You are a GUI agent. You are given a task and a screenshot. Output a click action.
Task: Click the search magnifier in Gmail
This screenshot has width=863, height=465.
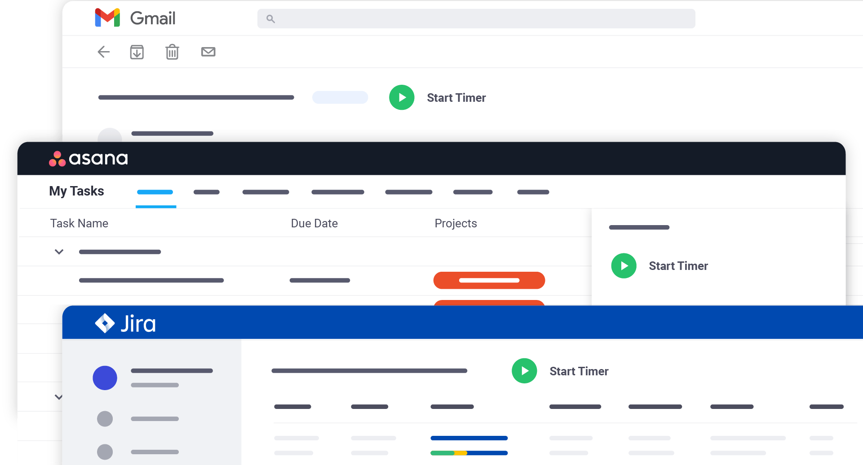tap(270, 19)
